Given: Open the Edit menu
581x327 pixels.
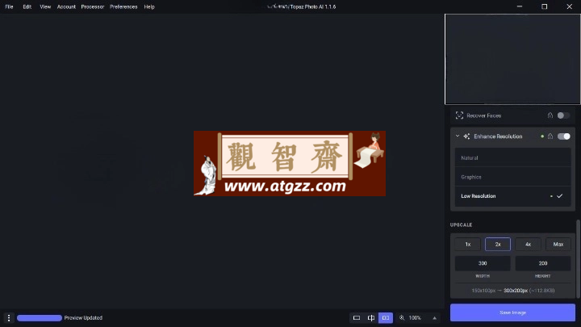Looking at the screenshot, I should coord(27,6).
